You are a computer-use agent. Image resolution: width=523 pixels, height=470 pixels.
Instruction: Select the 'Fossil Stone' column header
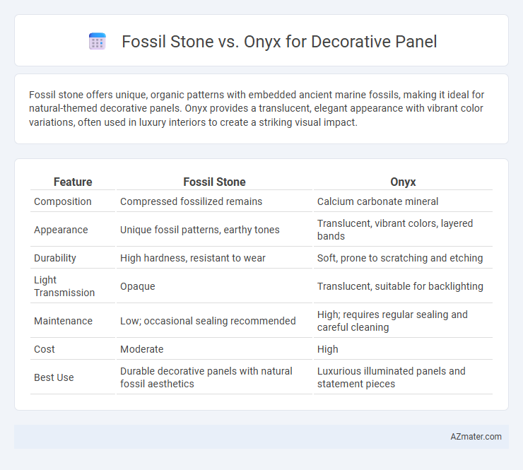214,182
